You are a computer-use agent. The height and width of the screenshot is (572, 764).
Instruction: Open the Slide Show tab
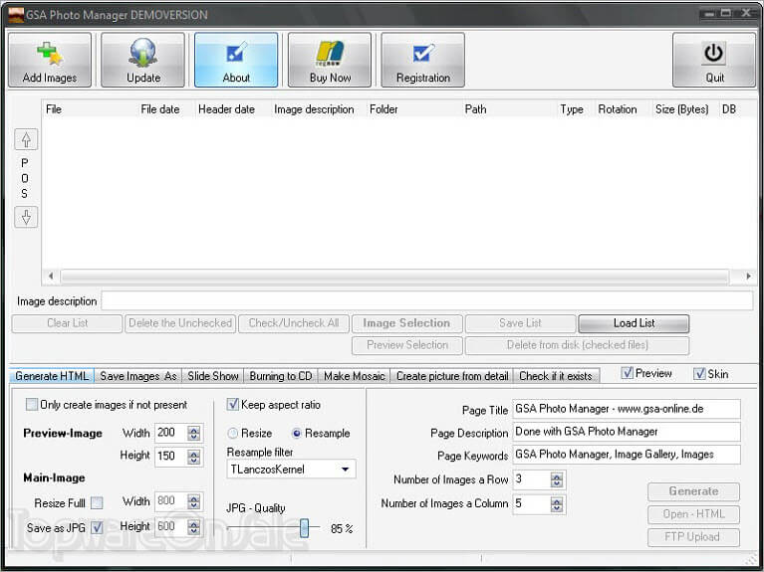pos(213,376)
